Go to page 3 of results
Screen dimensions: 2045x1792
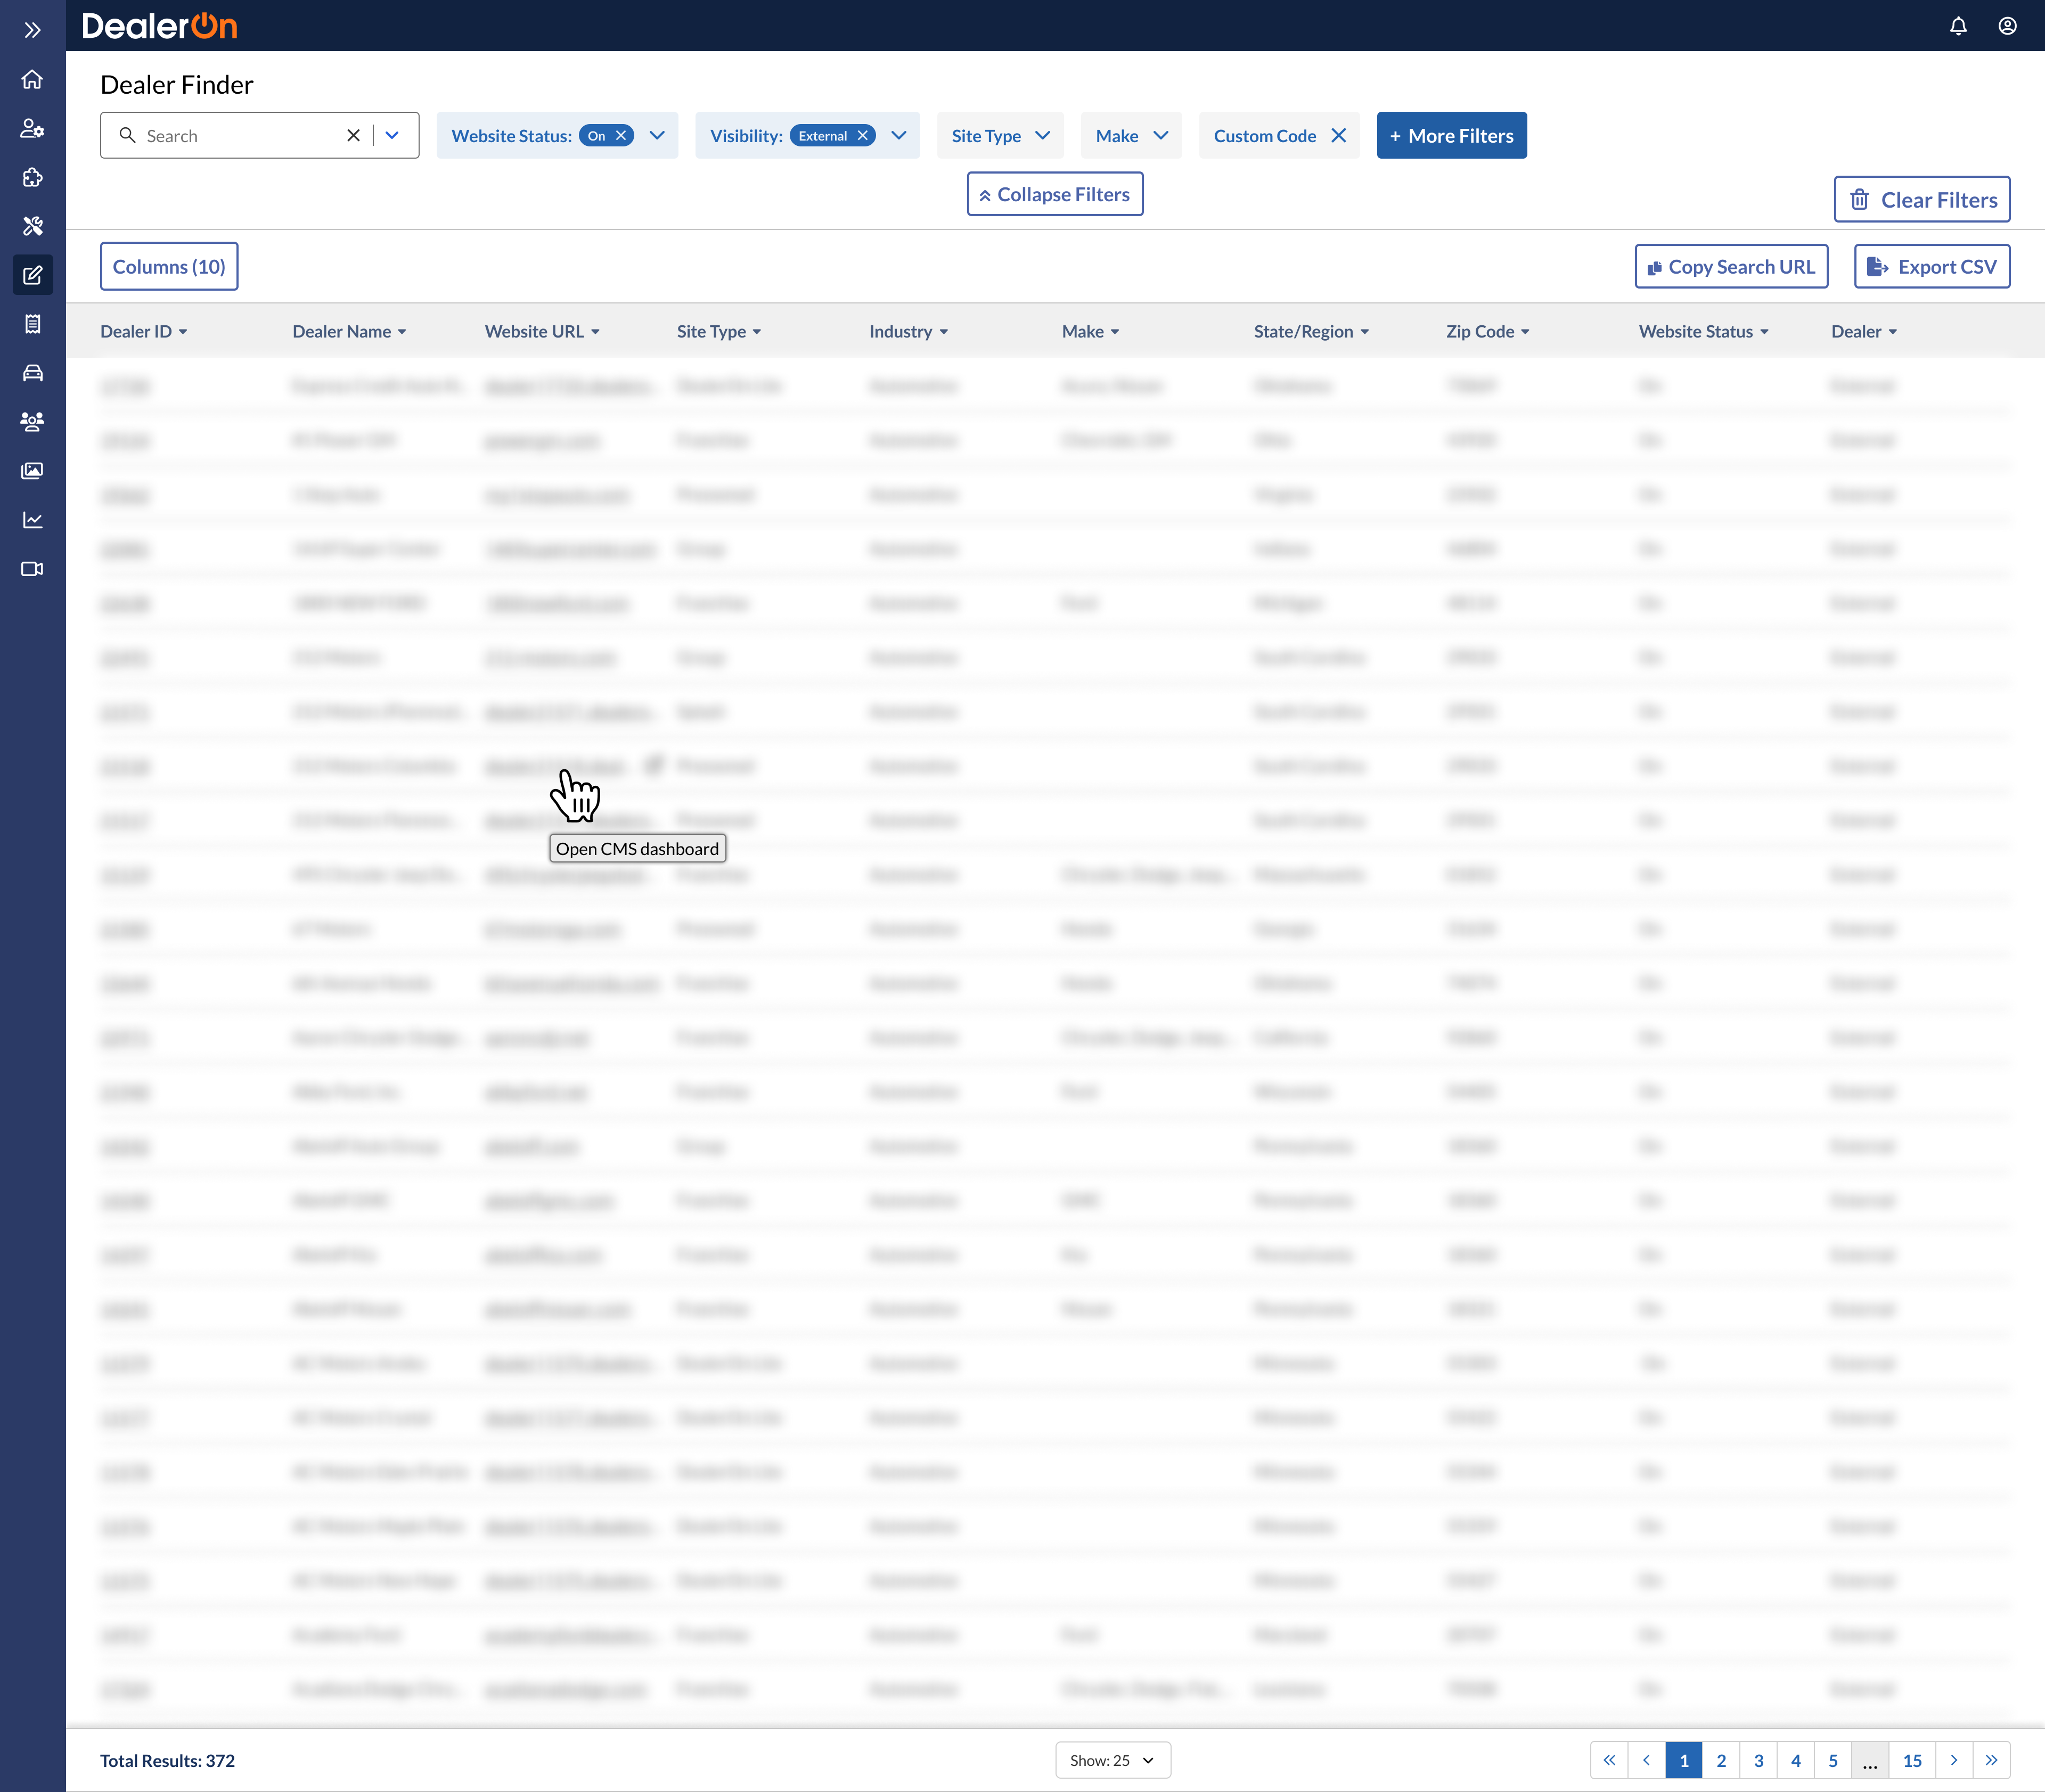pos(1758,1760)
